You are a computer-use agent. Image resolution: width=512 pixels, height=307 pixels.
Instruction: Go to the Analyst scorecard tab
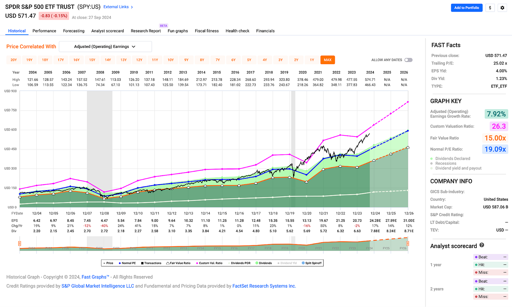point(108,31)
